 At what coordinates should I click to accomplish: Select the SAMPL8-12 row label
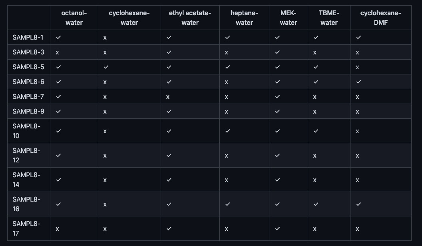[26, 155]
